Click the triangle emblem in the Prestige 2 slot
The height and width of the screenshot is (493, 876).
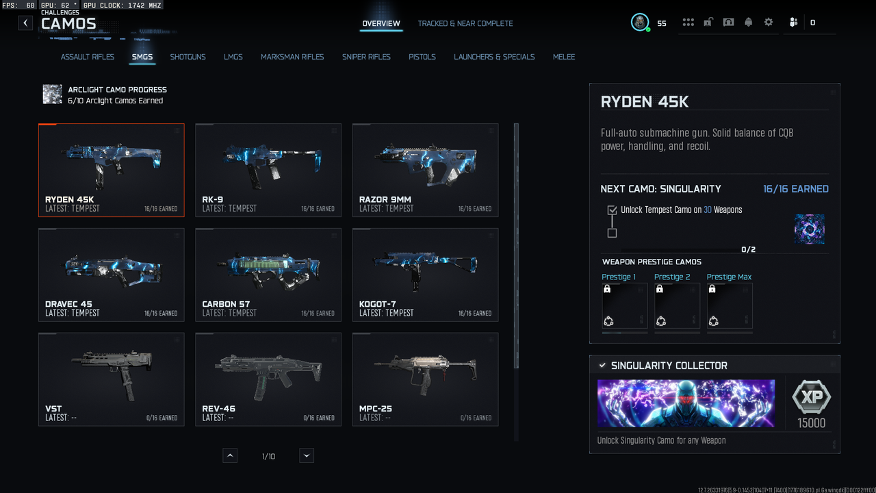click(661, 321)
